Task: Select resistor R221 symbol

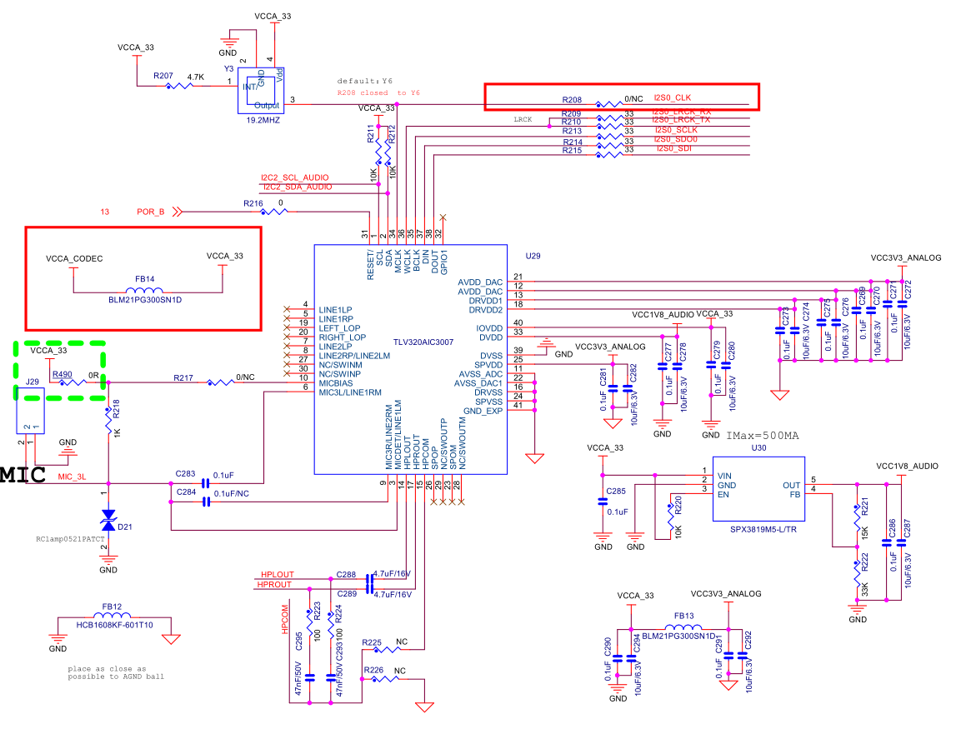Action: click(x=857, y=517)
